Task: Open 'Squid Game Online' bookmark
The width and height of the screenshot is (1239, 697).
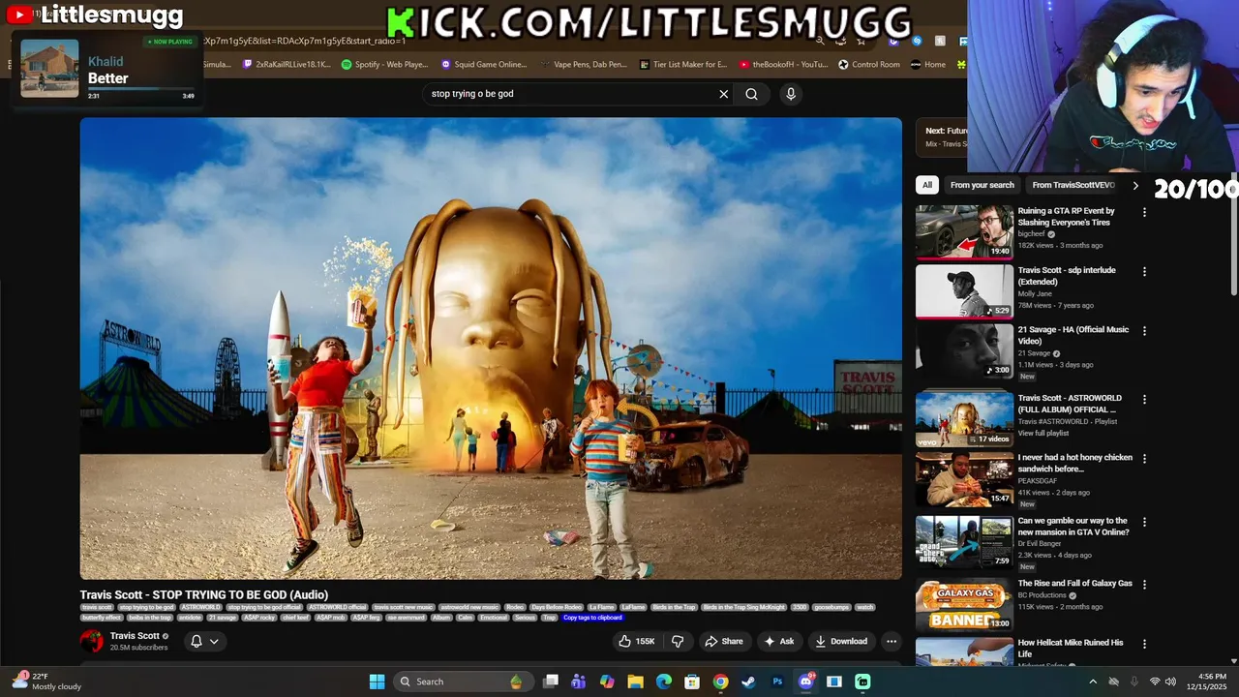Action: click(x=484, y=65)
